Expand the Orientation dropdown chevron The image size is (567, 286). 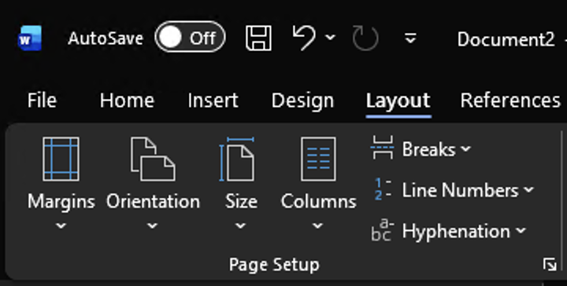[x=152, y=226]
